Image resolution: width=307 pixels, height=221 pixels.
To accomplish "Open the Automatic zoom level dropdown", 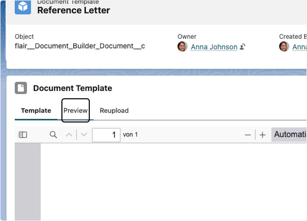I will [290, 134].
